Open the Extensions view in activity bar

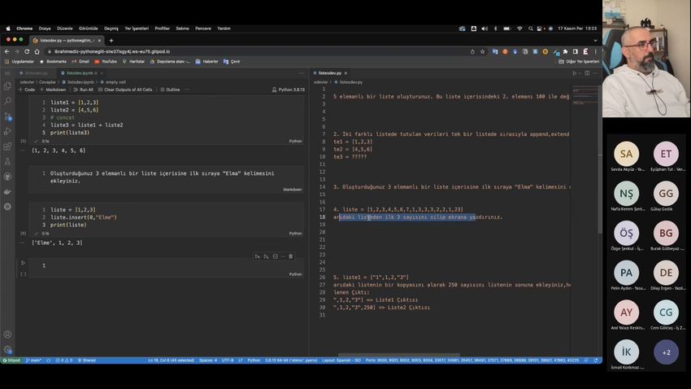[7, 146]
